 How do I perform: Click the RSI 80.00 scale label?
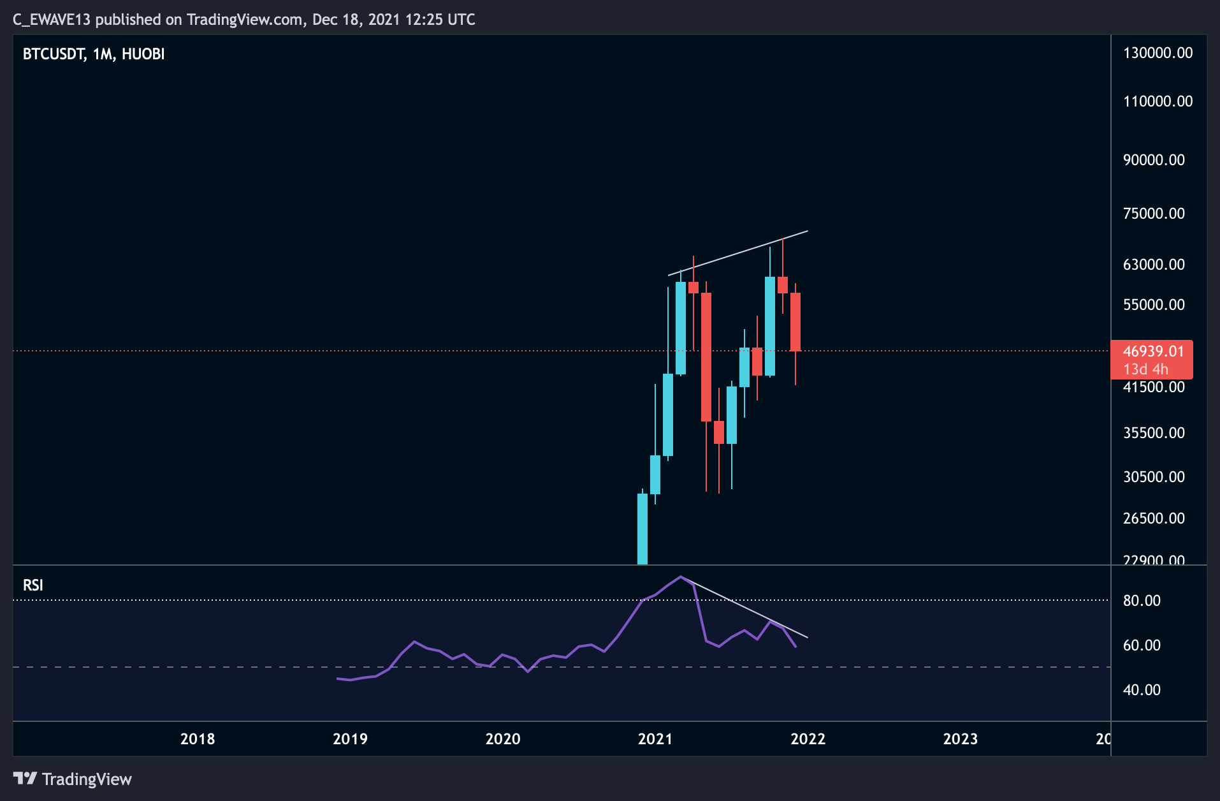[1142, 601]
